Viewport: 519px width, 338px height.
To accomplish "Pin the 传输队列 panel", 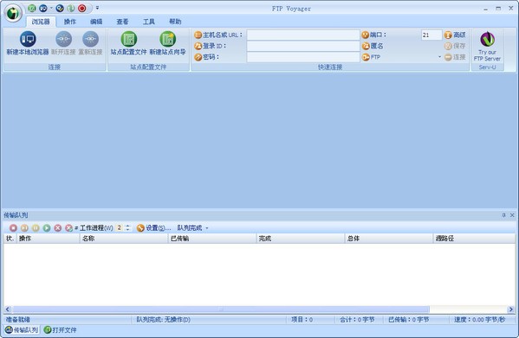I will click(503, 215).
